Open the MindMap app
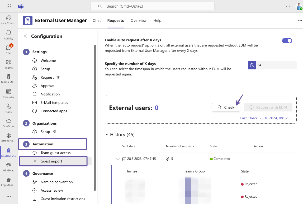Image resolution: width=303 pixels, height=204 pixels. click(x=8, y=167)
